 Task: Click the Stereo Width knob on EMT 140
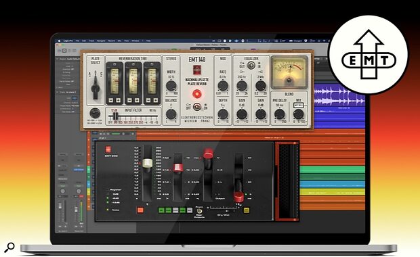pyautogui.click(x=171, y=86)
